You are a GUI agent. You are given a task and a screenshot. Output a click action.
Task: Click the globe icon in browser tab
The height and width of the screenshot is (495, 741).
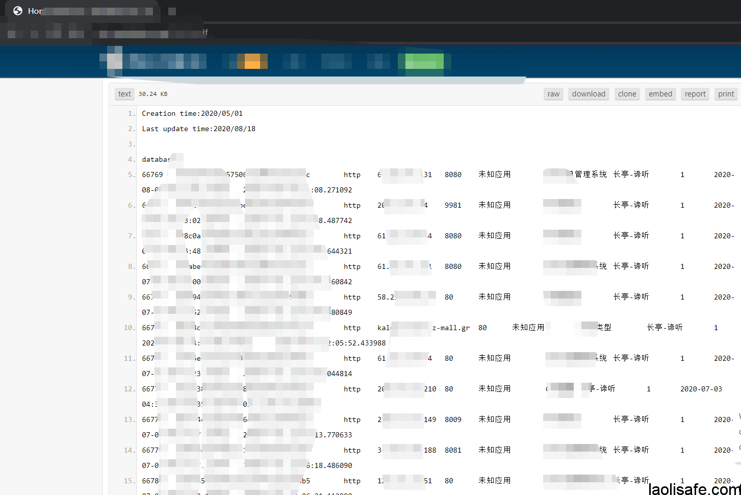pyautogui.click(x=18, y=11)
